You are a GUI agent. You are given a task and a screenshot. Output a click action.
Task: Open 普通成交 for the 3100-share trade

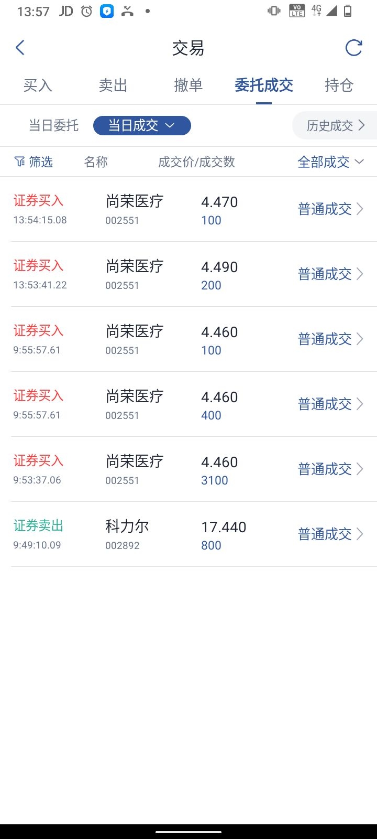330,469
